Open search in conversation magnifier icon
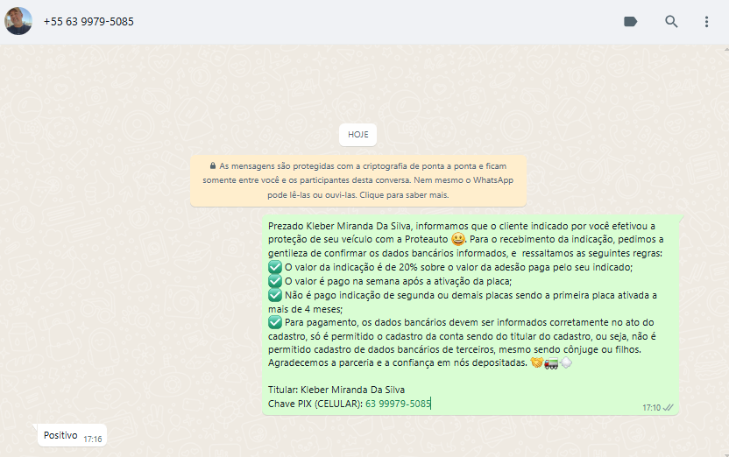The image size is (729, 457). (671, 22)
